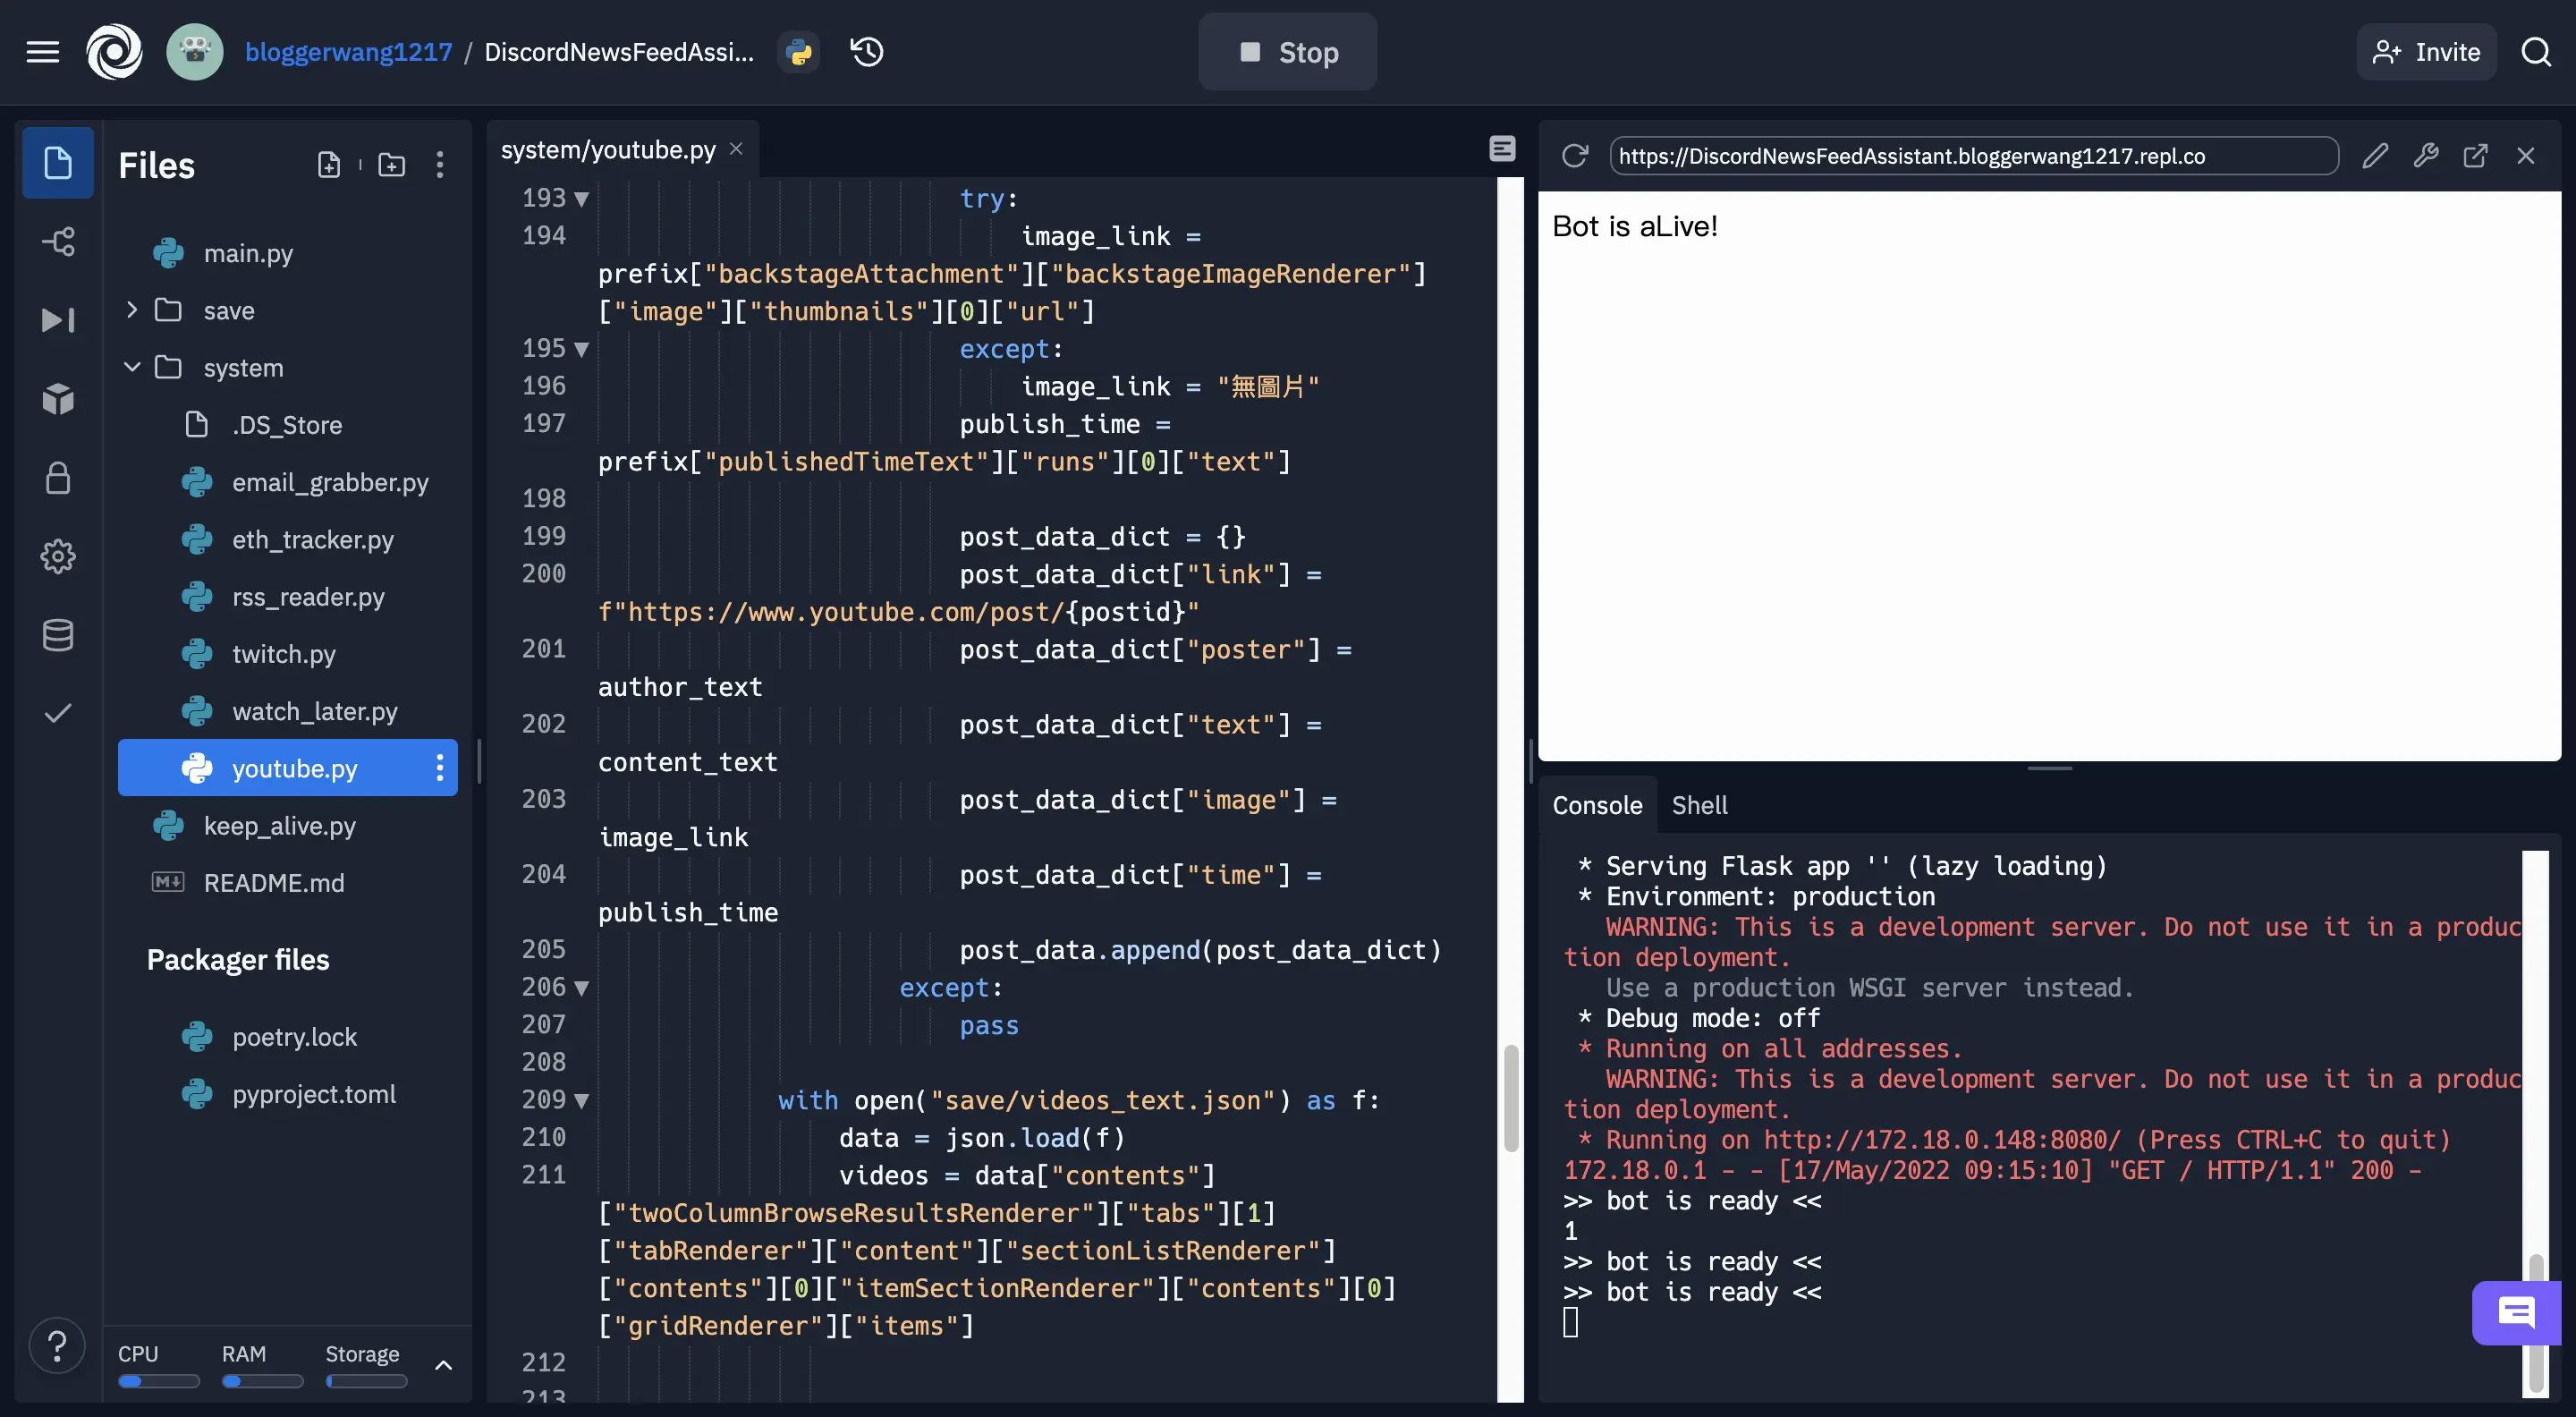This screenshot has height=1417, width=2576.
Task: Expand the CPU RAM Storage resource panel
Action: pyautogui.click(x=444, y=1365)
